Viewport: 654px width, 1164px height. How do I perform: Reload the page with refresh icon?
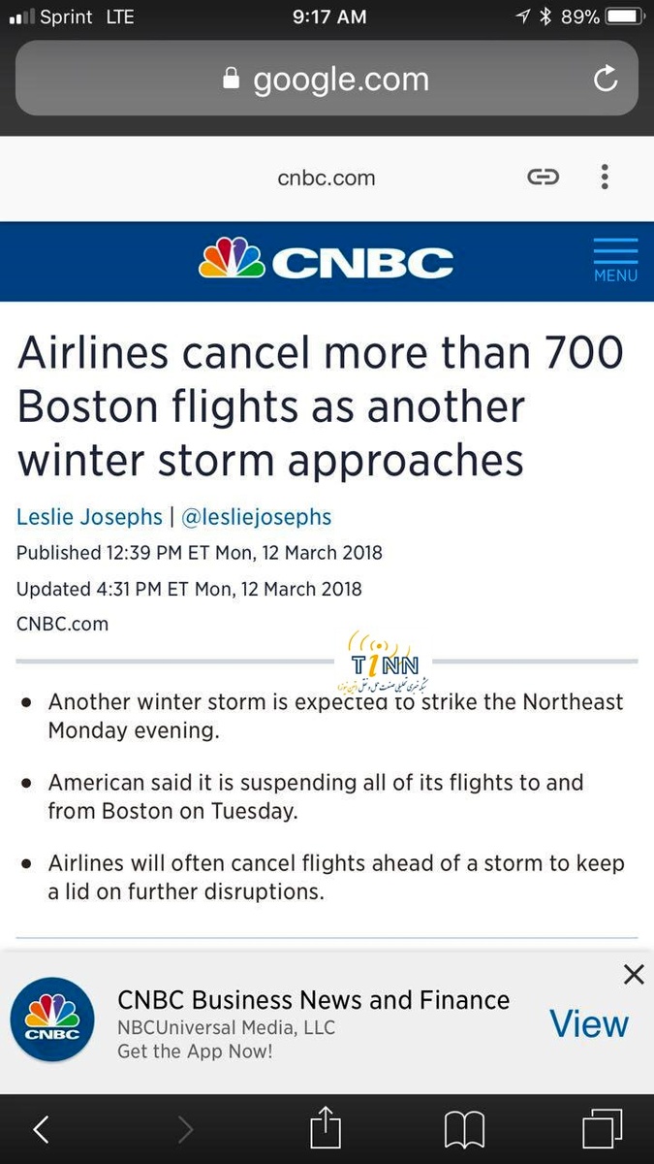tap(606, 79)
